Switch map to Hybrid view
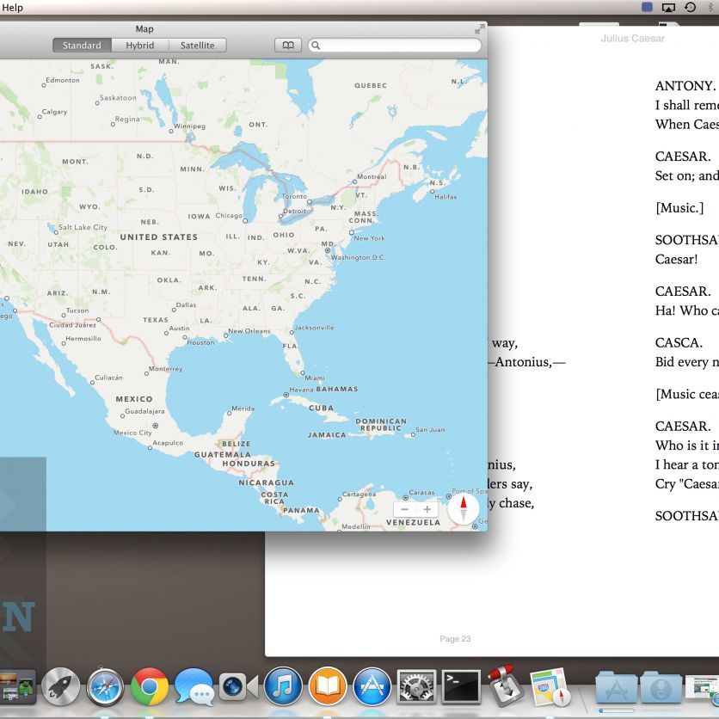 140,46
